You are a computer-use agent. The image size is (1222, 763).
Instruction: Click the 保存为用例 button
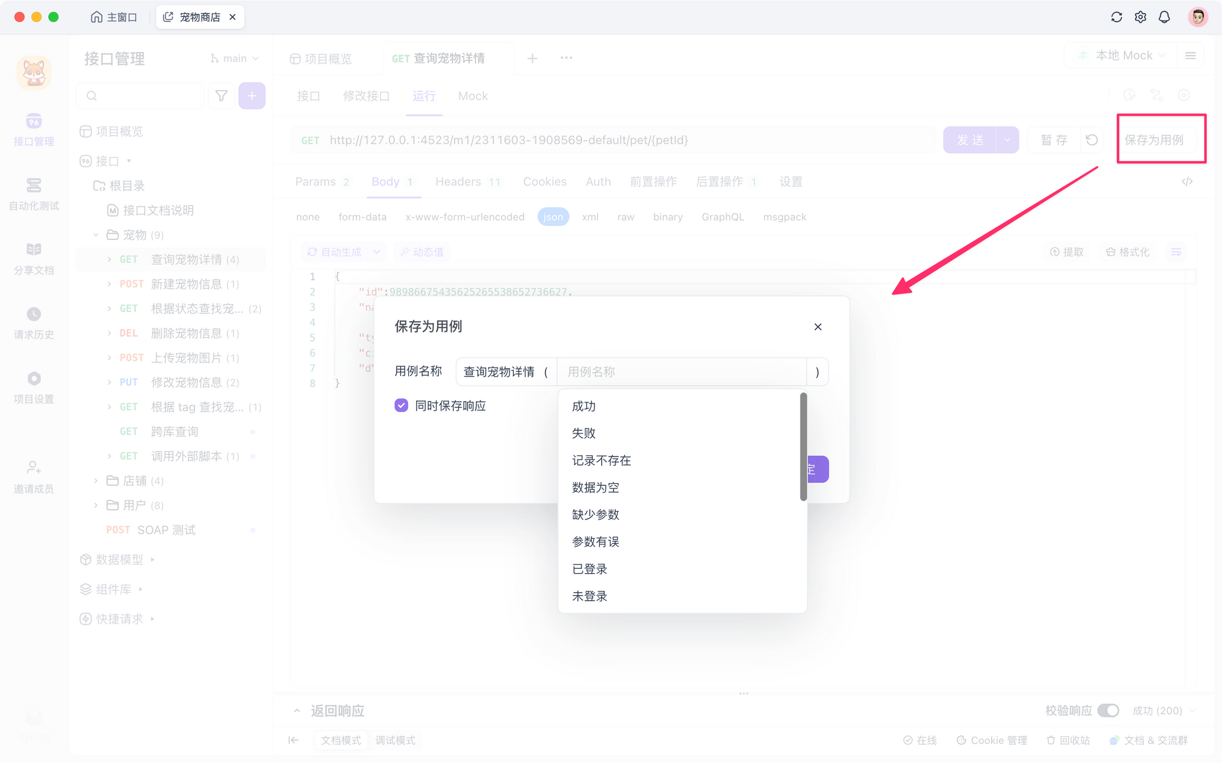[x=1154, y=140]
